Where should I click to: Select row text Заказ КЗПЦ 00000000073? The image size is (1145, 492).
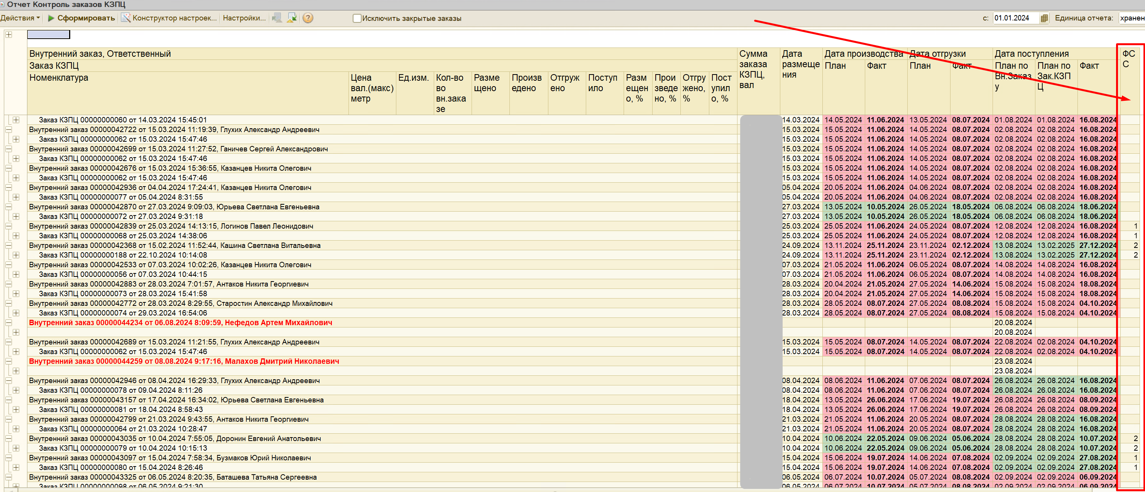point(123,294)
